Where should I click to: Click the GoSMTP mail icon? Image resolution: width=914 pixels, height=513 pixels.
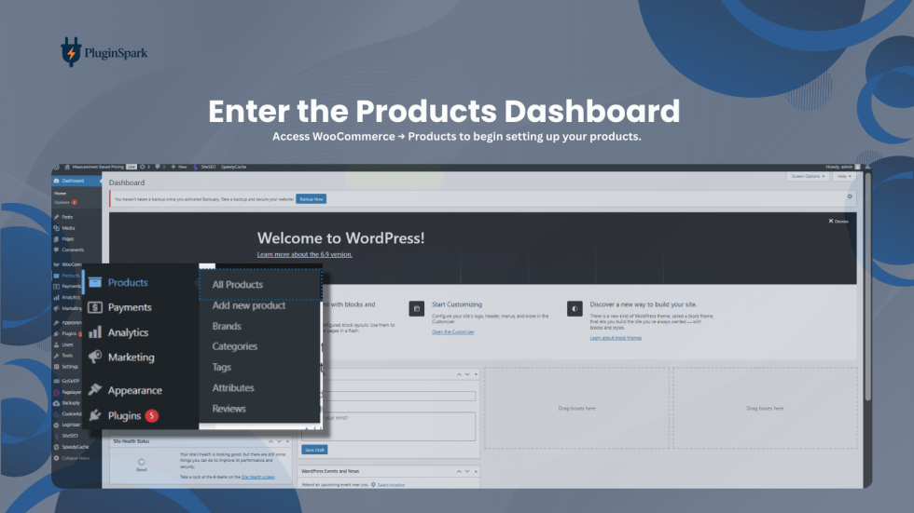57,381
